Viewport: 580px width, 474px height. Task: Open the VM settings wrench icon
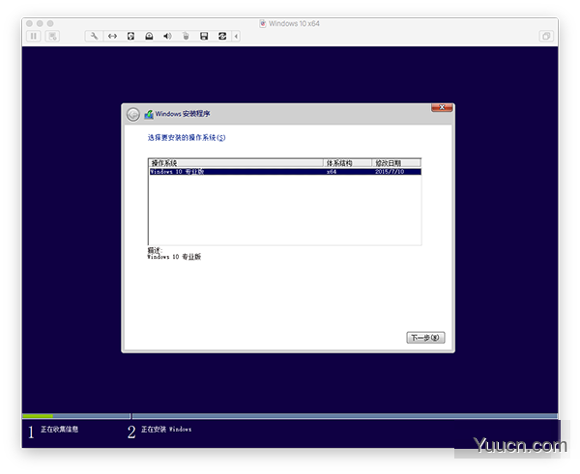tap(94, 36)
